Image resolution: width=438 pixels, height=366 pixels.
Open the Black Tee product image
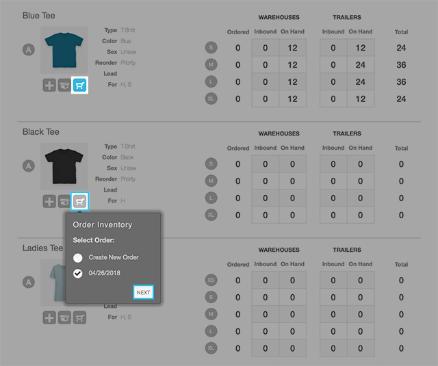(x=64, y=166)
